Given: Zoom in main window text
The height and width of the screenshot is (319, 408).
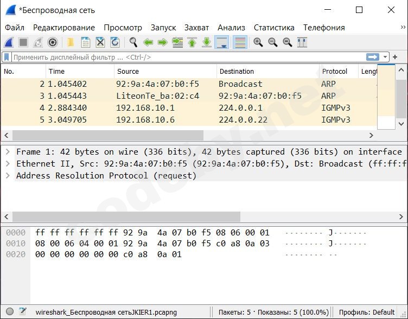Looking at the screenshot, I should click(258, 42).
